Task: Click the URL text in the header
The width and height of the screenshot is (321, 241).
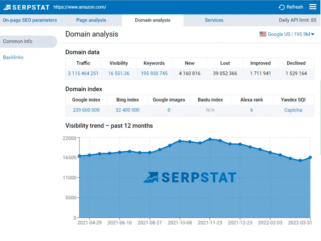Action: [80, 7]
